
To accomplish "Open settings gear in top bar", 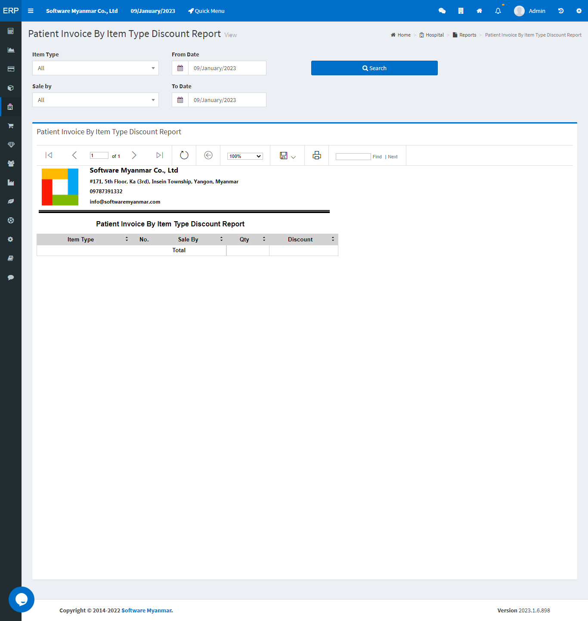I will [579, 11].
